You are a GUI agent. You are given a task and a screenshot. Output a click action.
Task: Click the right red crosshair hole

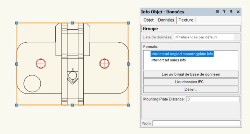[104, 64]
